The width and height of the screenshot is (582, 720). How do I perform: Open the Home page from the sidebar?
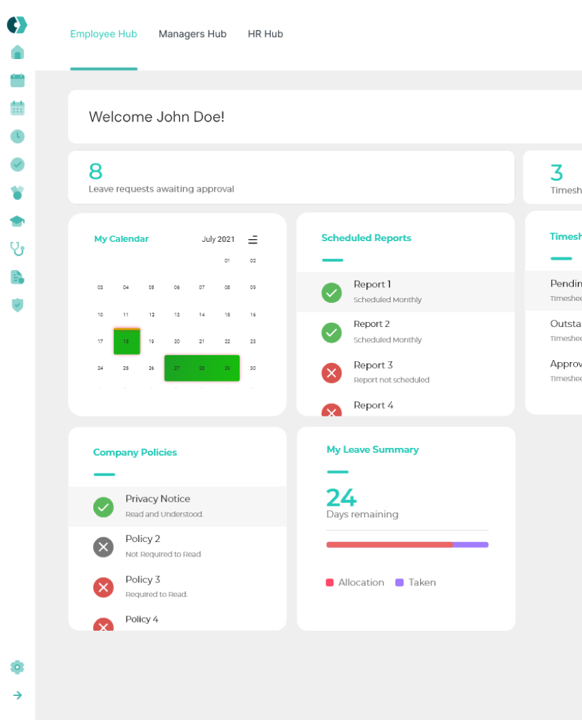pos(17,52)
